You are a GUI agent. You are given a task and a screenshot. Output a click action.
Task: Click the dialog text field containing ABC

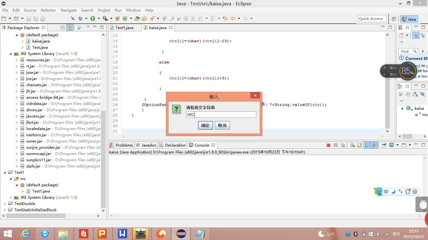(221, 115)
